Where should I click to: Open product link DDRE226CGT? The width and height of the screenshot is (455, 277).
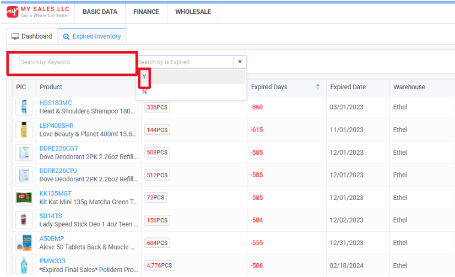tap(58, 148)
